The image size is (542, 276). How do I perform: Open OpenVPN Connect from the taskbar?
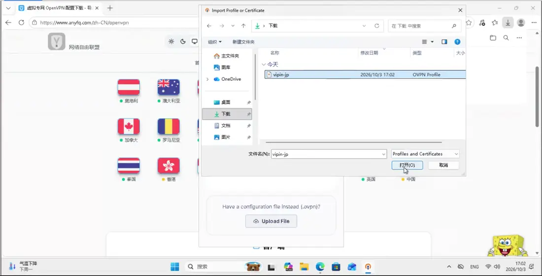pos(368,267)
